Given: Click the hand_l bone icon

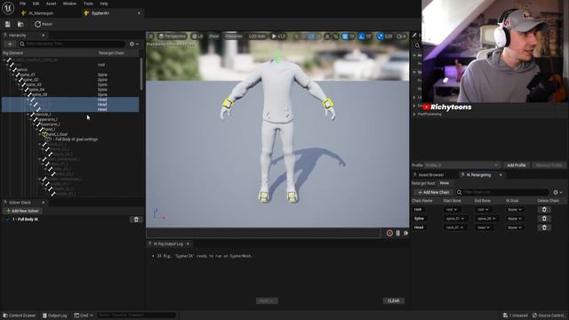Looking at the screenshot, I should click(x=41, y=129).
